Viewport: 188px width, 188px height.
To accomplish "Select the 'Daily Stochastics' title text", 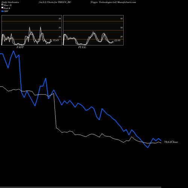I will pos(10,2).
